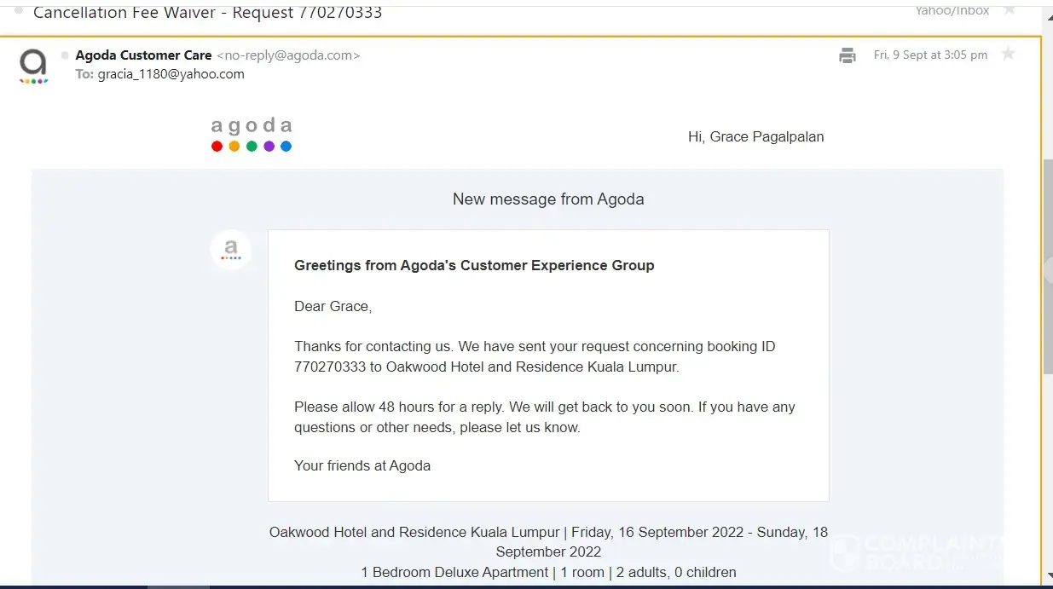Click the red dot in Agoda logo
Image resolution: width=1053 pixels, height=589 pixels.
point(217,146)
